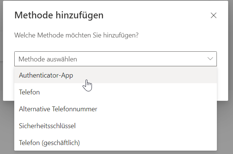Select Sicherheitsschlüssel as the method
The width and height of the screenshot is (233, 154).
click(47, 126)
